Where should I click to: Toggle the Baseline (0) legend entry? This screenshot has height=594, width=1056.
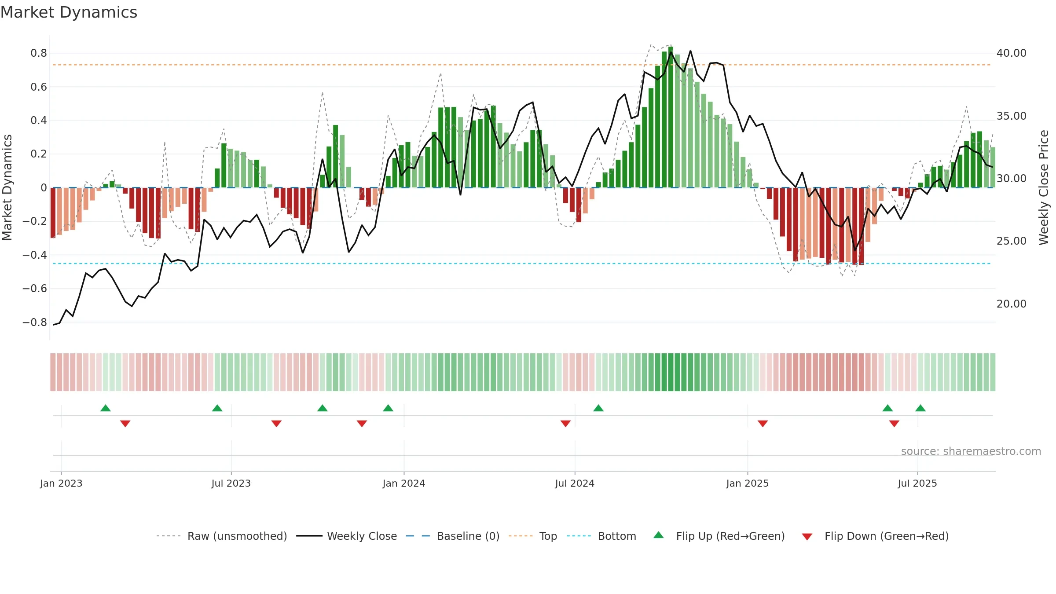(468, 536)
